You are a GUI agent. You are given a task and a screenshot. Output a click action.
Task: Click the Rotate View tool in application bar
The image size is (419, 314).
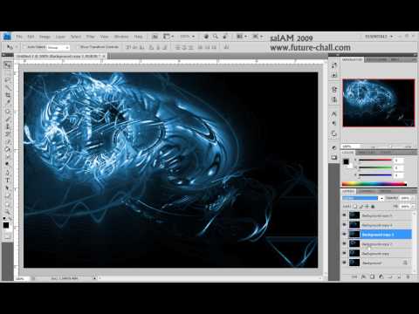225,37
